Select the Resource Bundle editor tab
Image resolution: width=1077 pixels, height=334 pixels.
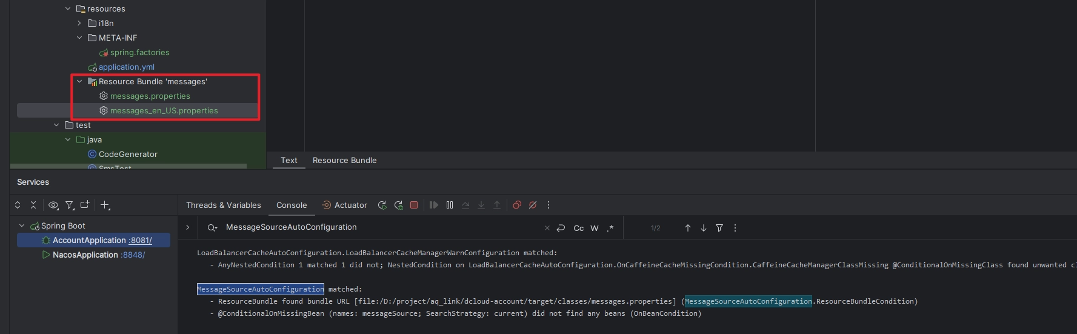click(345, 160)
